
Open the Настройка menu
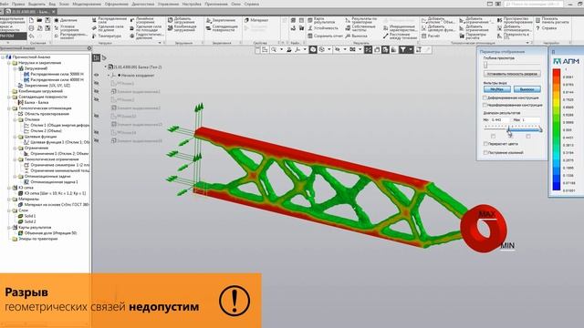tap(192, 4)
